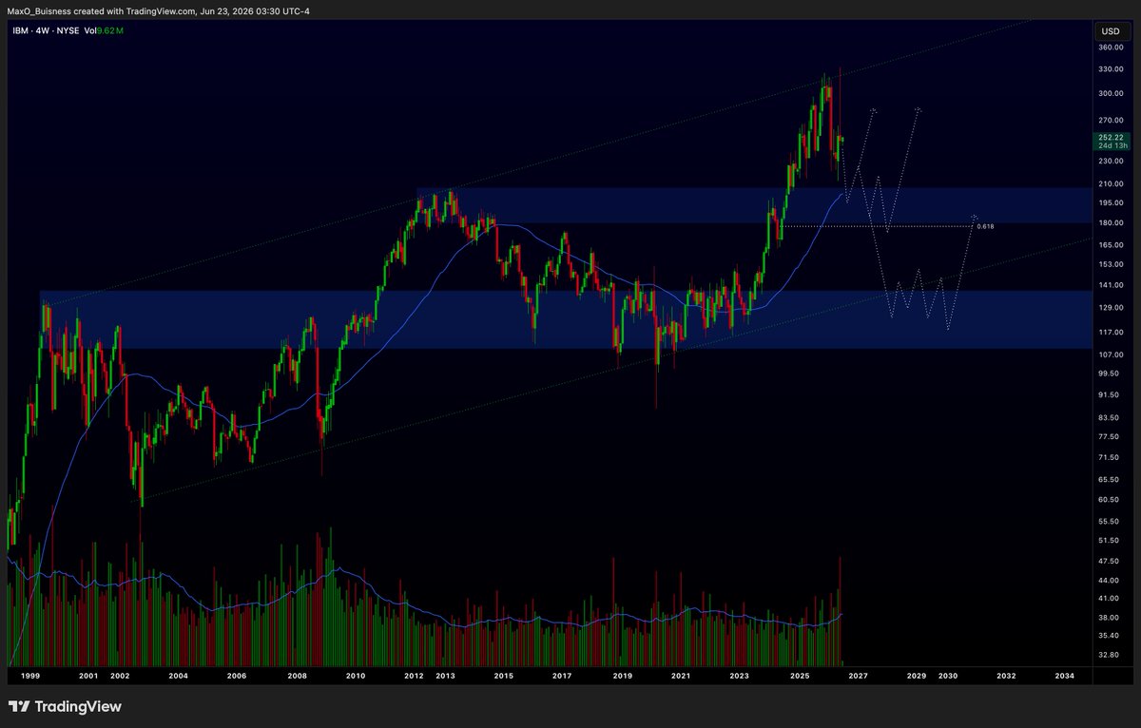Screen dimensions: 1141x728
Task: Click the 2013 time axis label
Action: coord(445,676)
